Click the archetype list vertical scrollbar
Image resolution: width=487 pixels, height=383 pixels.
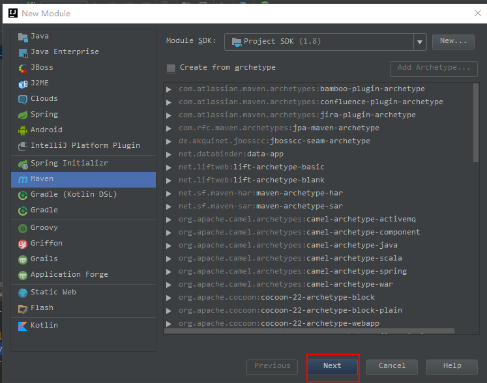point(476,123)
